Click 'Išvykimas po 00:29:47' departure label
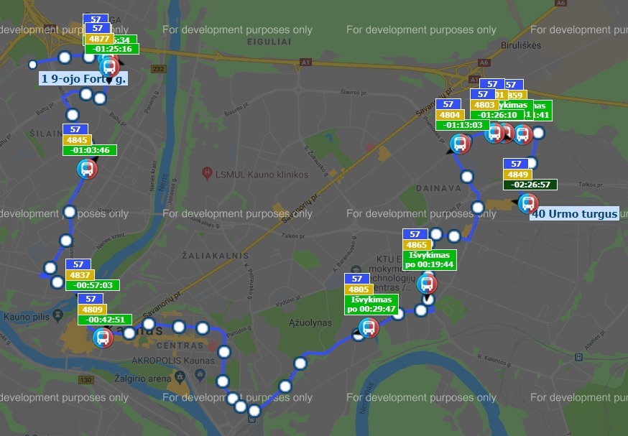The height and width of the screenshot is (436, 628). [x=371, y=304]
